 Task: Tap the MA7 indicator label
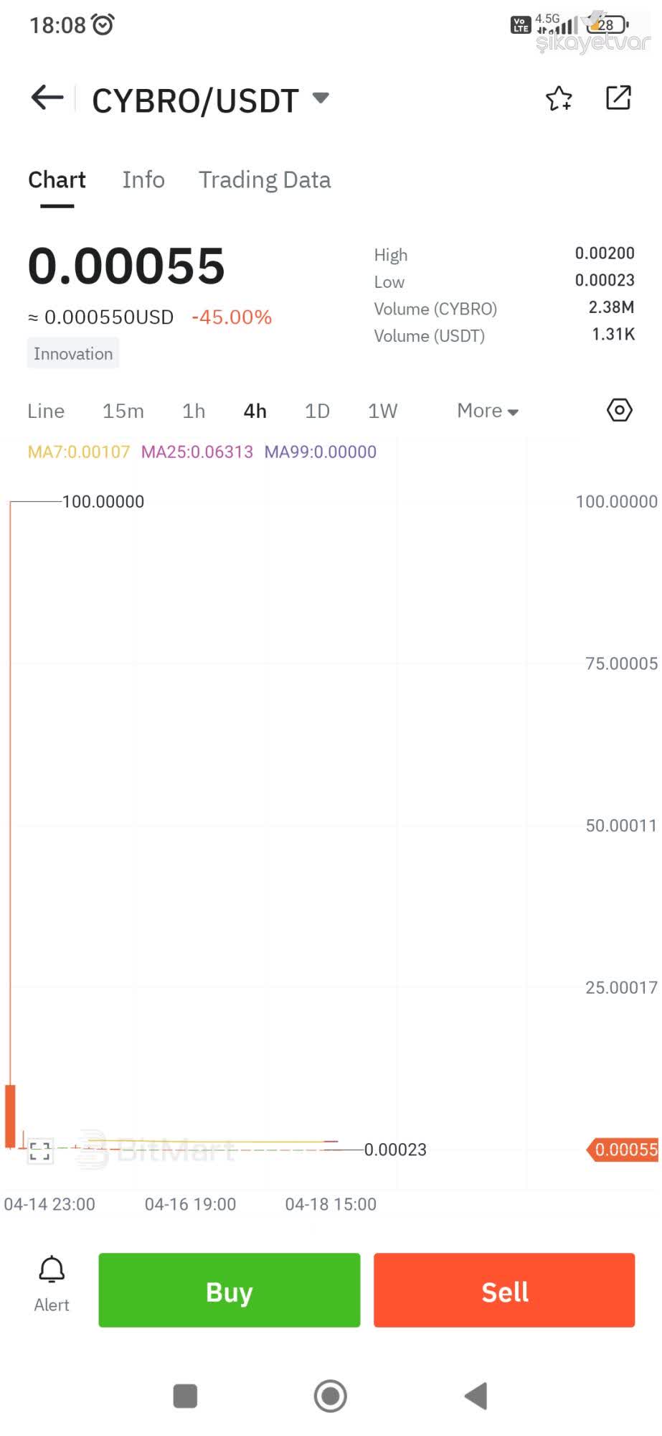(79, 452)
